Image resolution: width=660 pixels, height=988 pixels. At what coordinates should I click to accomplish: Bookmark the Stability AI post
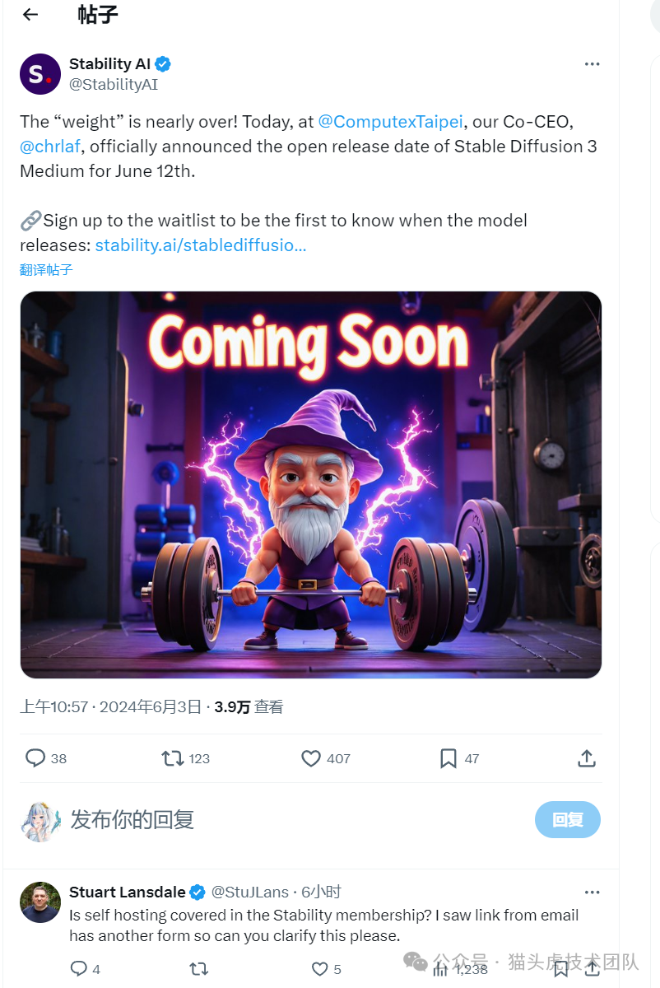(449, 758)
